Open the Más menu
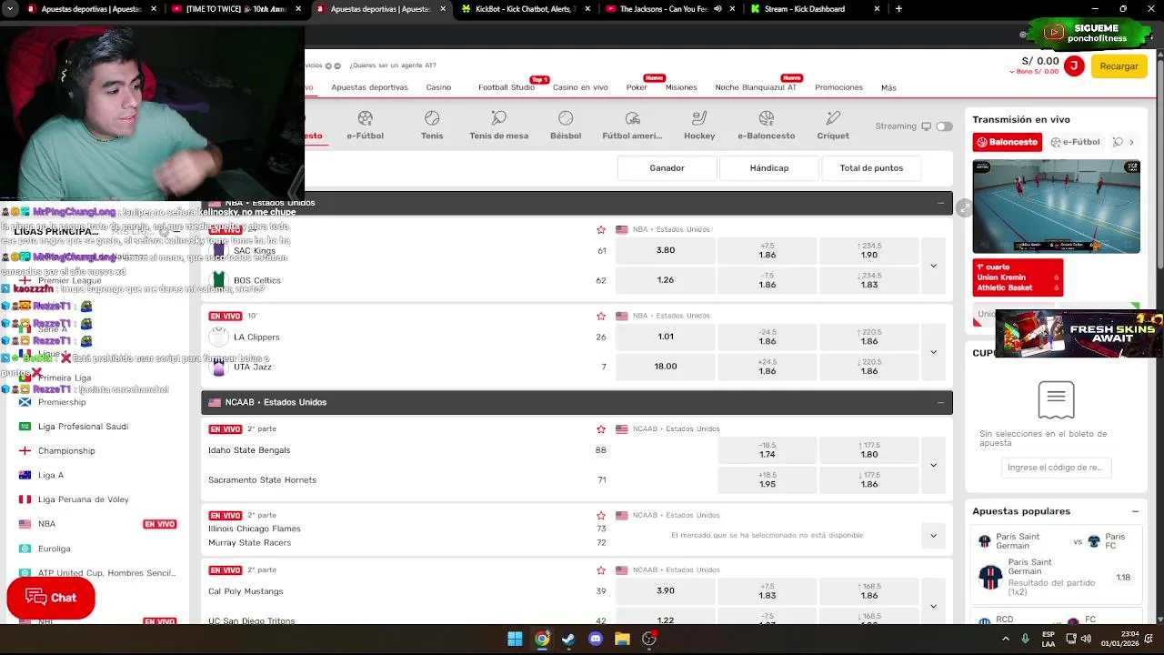 pos(888,87)
